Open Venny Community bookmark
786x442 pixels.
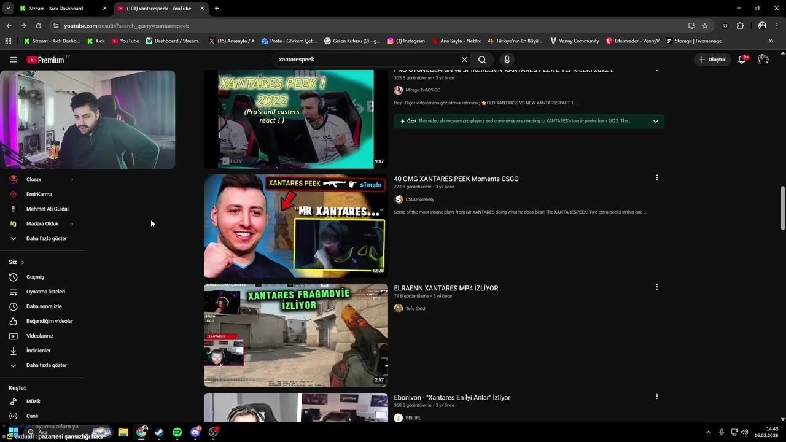click(574, 41)
